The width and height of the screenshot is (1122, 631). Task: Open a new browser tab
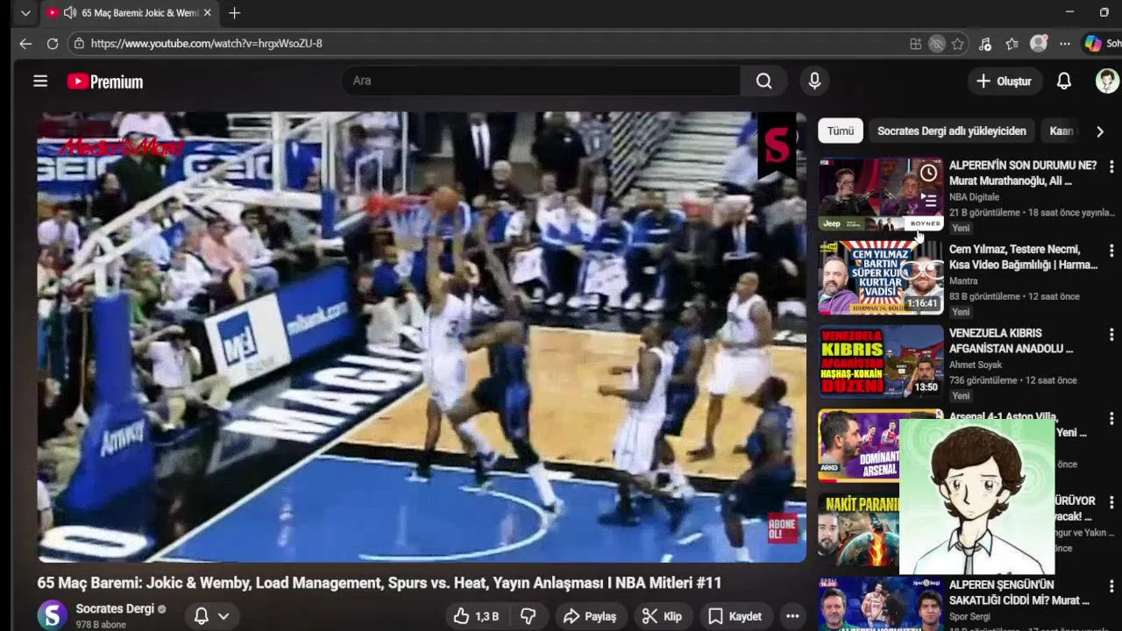pos(234,13)
